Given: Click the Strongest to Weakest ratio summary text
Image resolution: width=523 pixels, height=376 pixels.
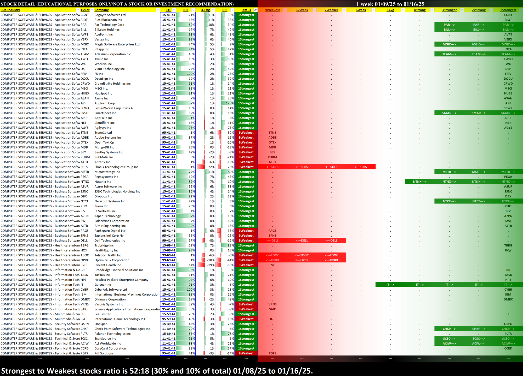Looking at the screenshot, I should tap(157, 371).
